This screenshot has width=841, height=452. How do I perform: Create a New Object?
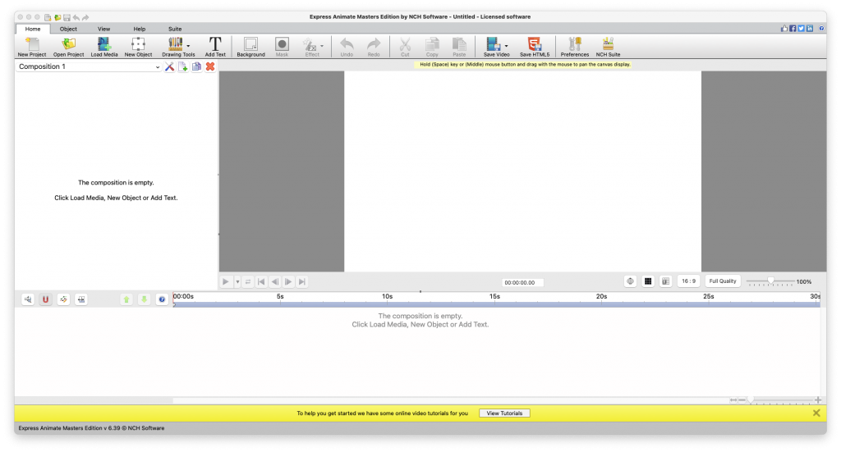tap(138, 47)
